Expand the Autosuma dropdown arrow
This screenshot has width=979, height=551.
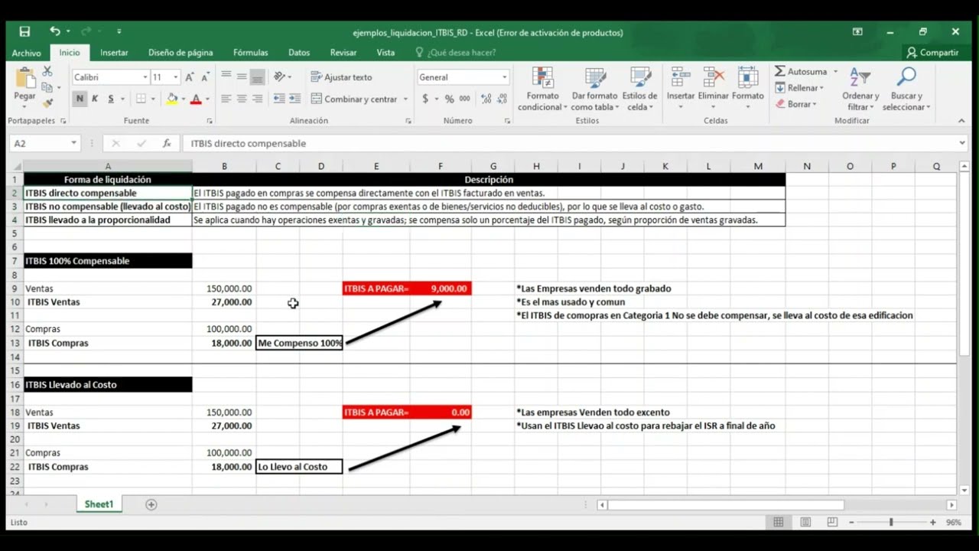click(835, 71)
